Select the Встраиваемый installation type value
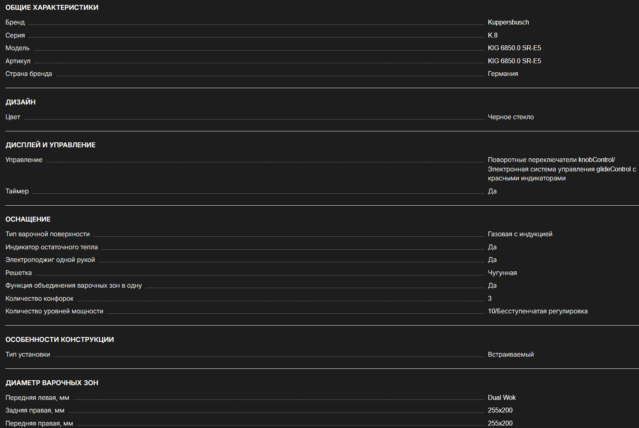 pos(510,355)
